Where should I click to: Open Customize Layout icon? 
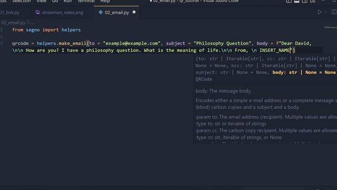click(312, 1)
